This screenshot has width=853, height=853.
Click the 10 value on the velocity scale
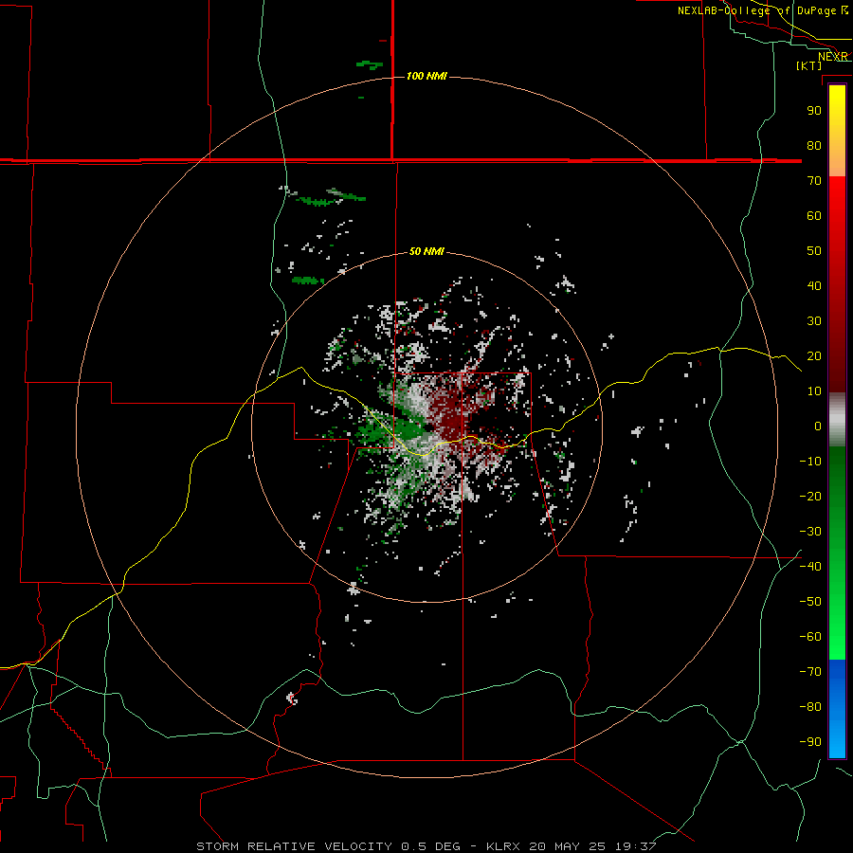[814, 391]
